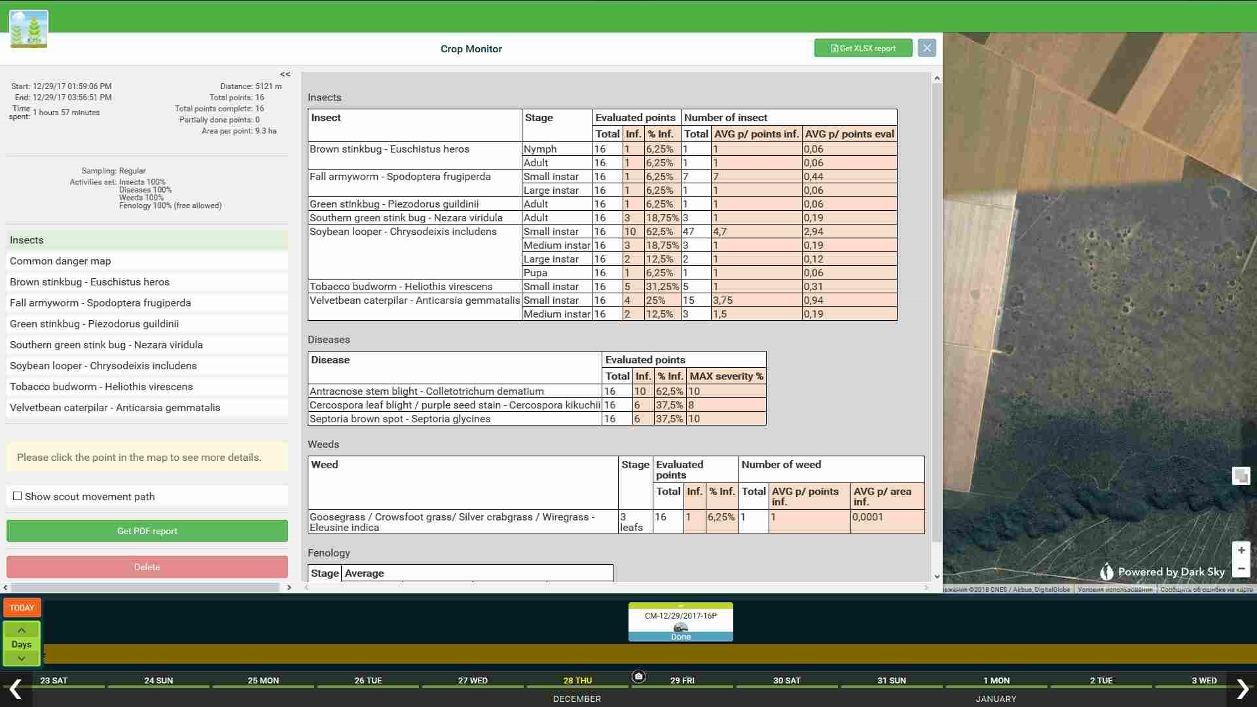Zoom out on the map
This screenshot has width=1257, height=707.
pyautogui.click(x=1241, y=568)
